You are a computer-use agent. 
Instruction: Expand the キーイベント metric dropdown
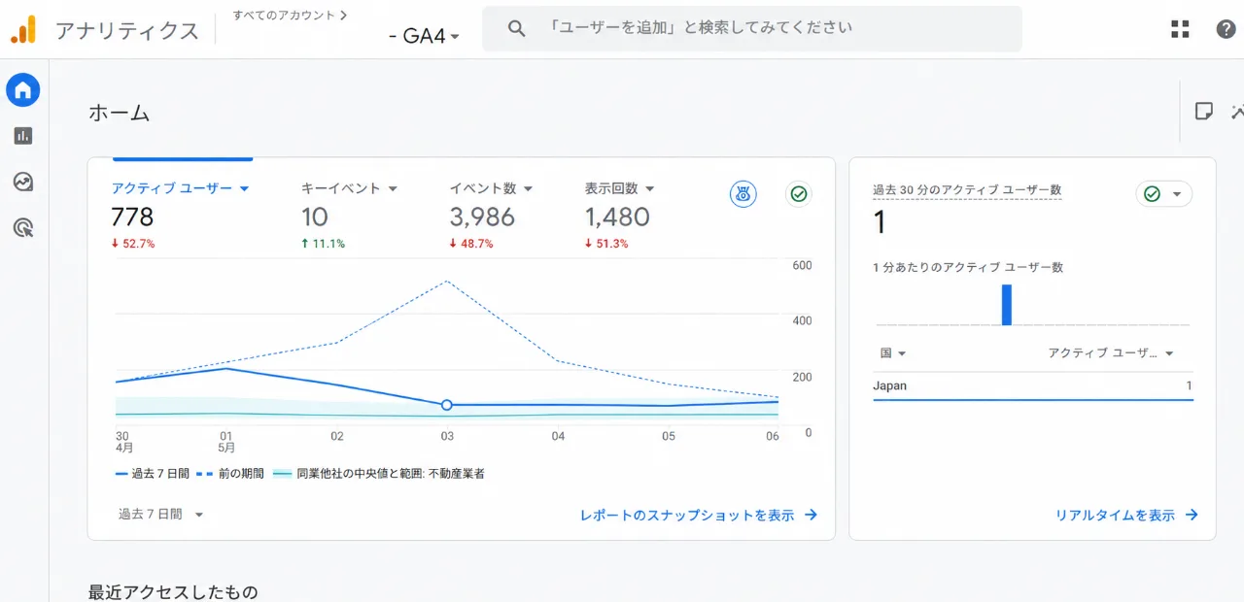tap(393, 188)
